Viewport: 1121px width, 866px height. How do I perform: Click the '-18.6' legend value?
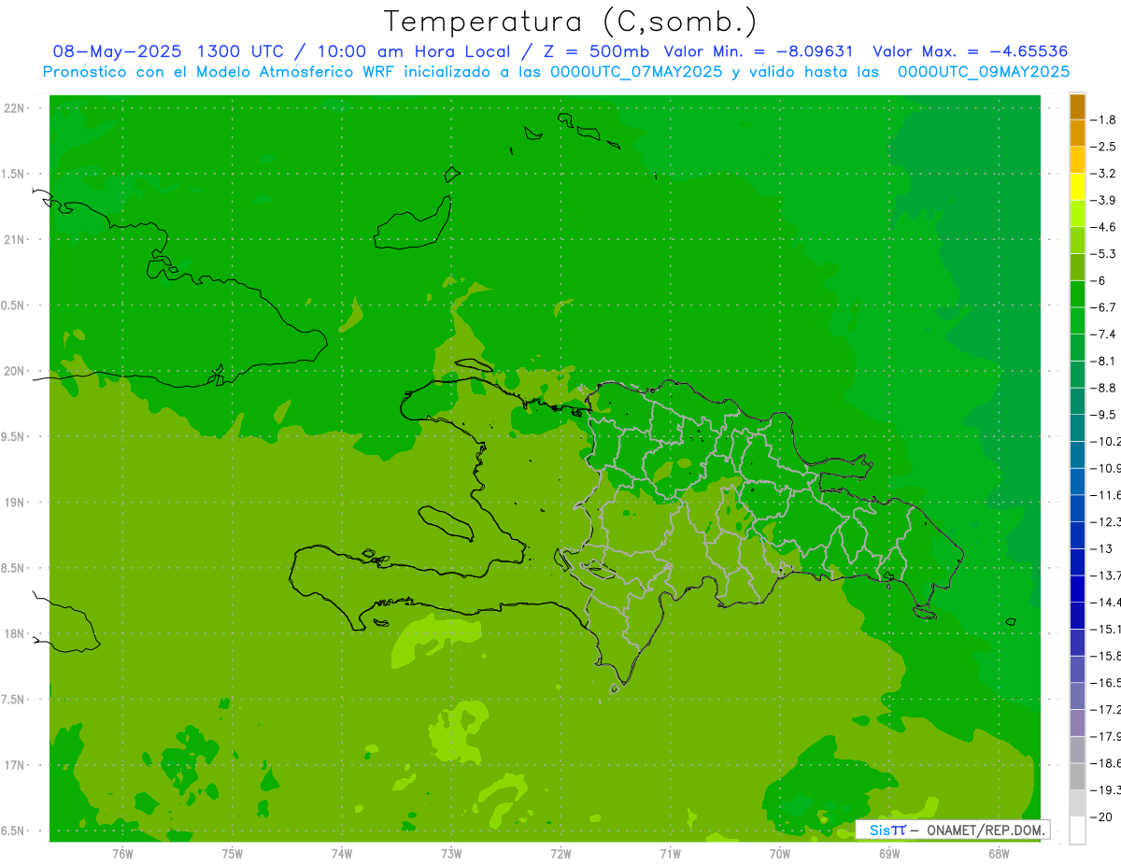[x=1107, y=764]
